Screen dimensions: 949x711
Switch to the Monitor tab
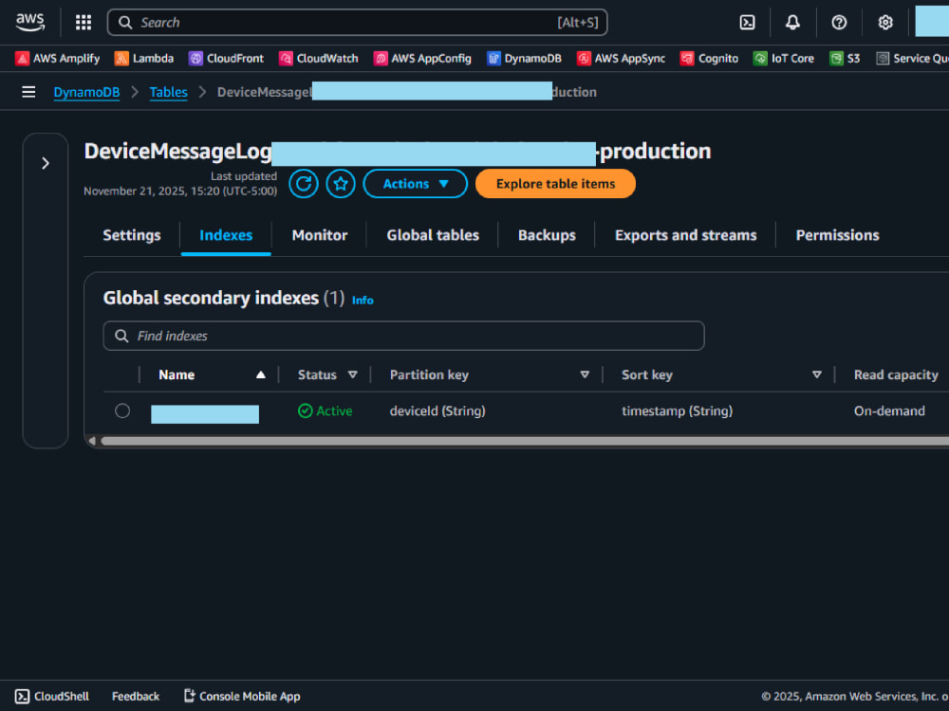(x=320, y=235)
